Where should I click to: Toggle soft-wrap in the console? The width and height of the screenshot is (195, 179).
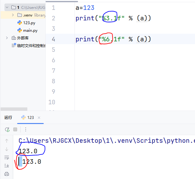pos(7,157)
